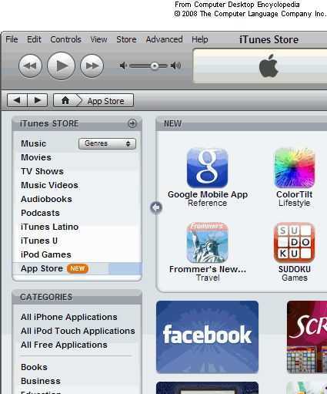Screen dimensions: 327x394
Task: Select Podcasts in the store list
Action: (x=40, y=213)
